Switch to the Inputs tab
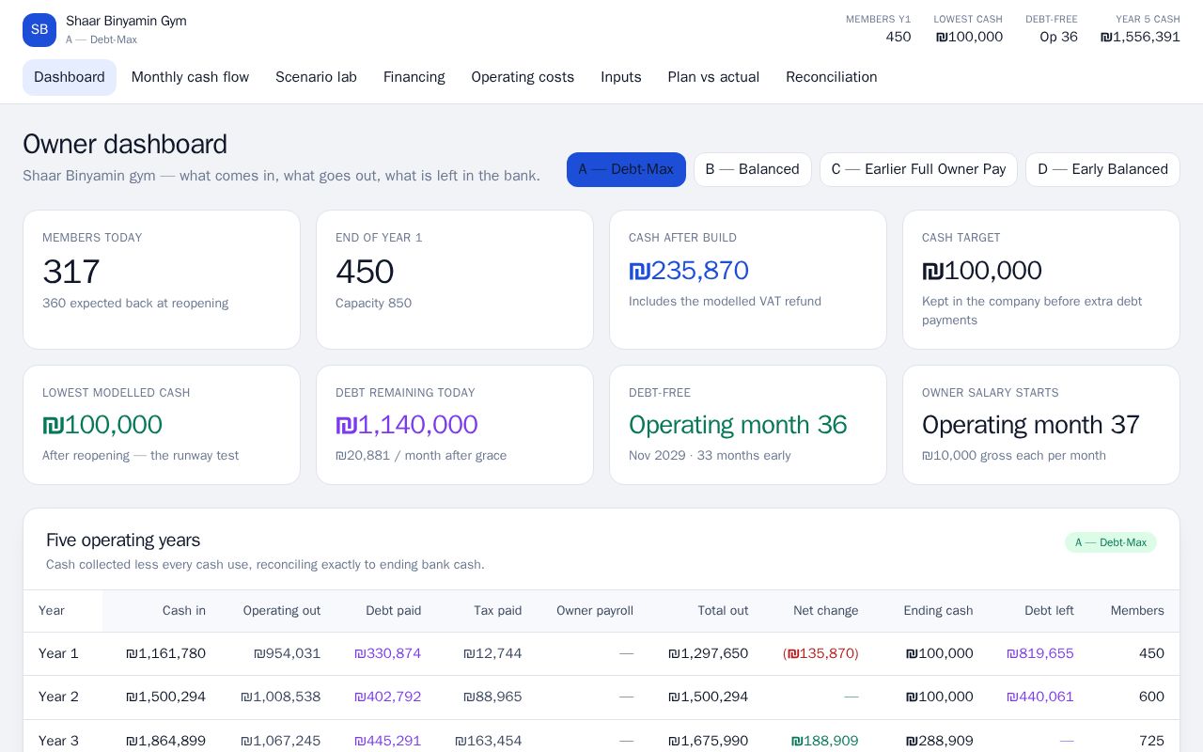Viewport: 1203px width, 752px height. point(621,77)
